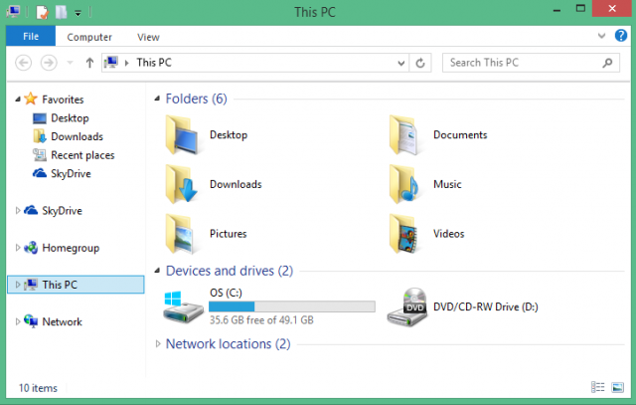
Task: Click the New folder icon in title bar
Action: click(x=61, y=12)
